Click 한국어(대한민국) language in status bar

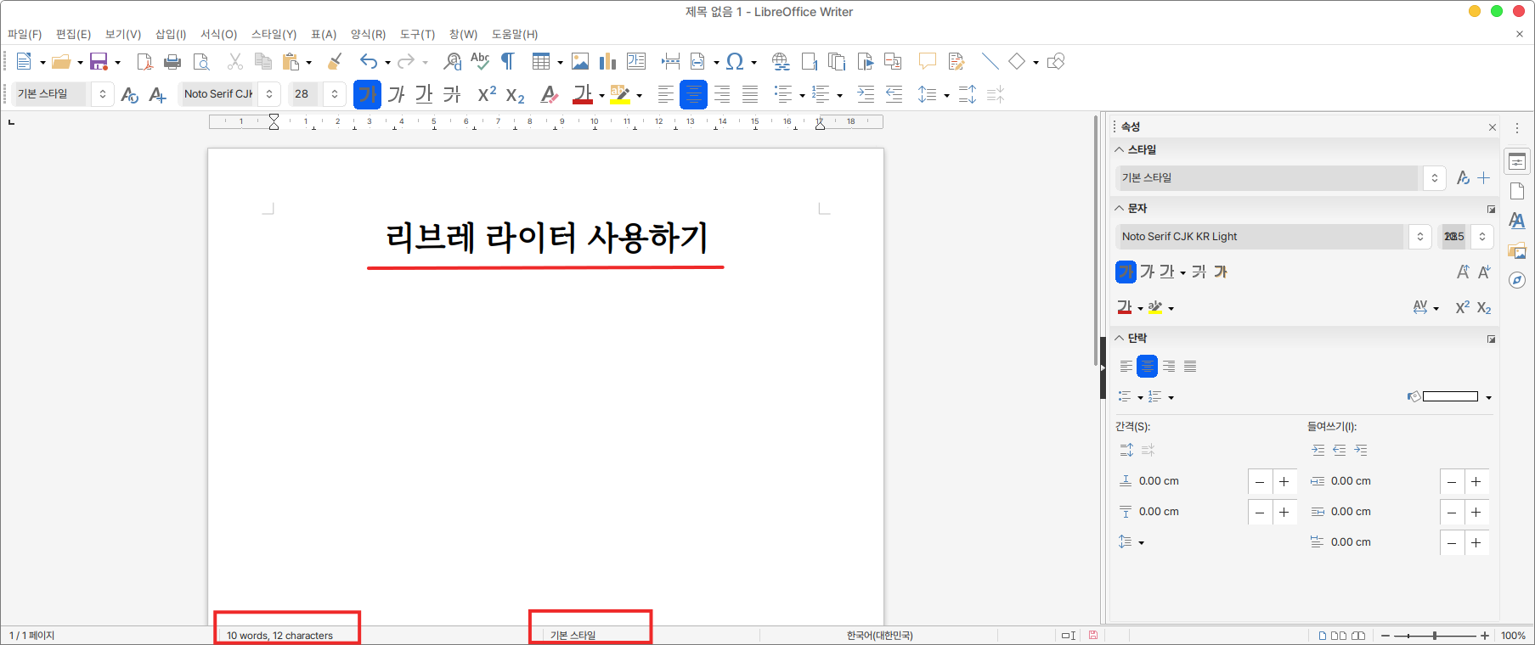[879, 635]
